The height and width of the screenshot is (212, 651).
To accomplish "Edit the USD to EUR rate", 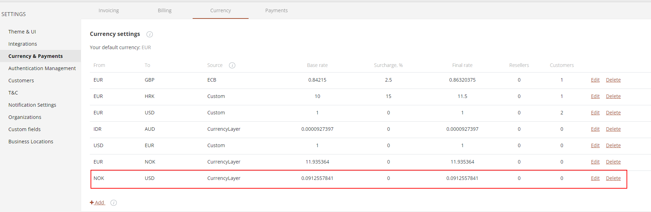I will [x=595, y=145].
